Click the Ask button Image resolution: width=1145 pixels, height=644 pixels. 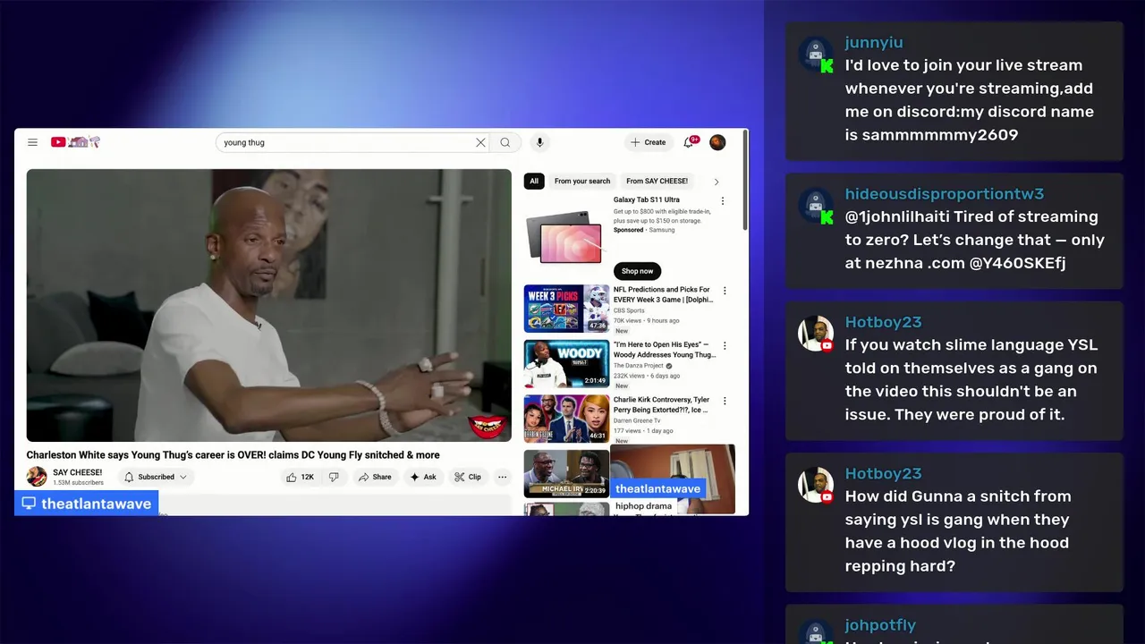[x=423, y=477]
